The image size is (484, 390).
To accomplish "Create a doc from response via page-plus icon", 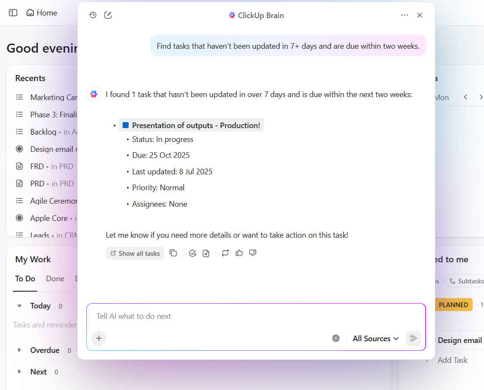I will (x=206, y=253).
